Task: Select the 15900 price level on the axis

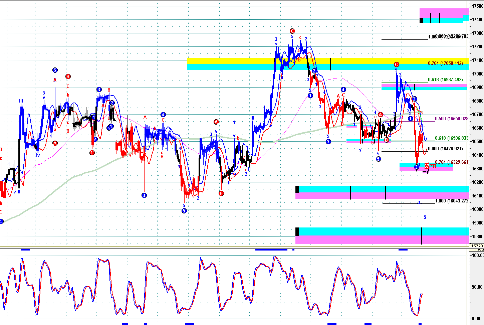Action: tap(478, 223)
